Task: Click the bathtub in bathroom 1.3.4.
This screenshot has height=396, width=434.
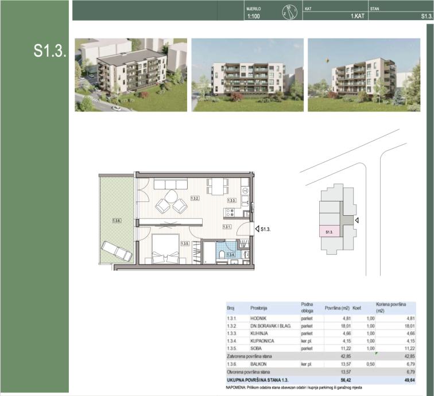Action: (x=209, y=253)
